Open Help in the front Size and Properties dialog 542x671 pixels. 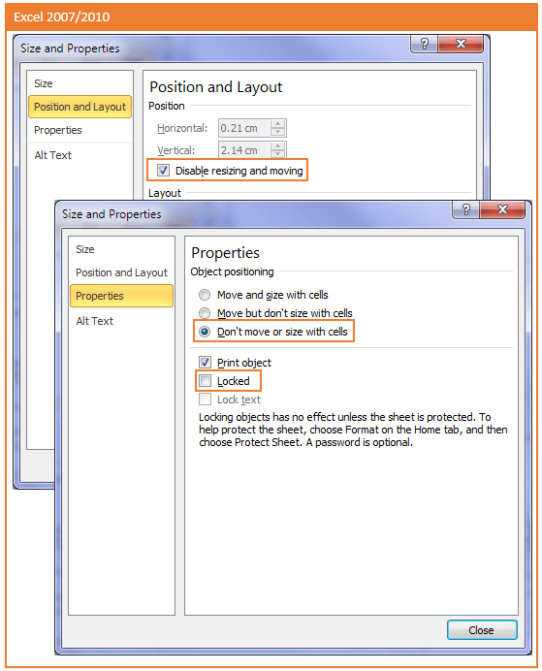click(465, 209)
